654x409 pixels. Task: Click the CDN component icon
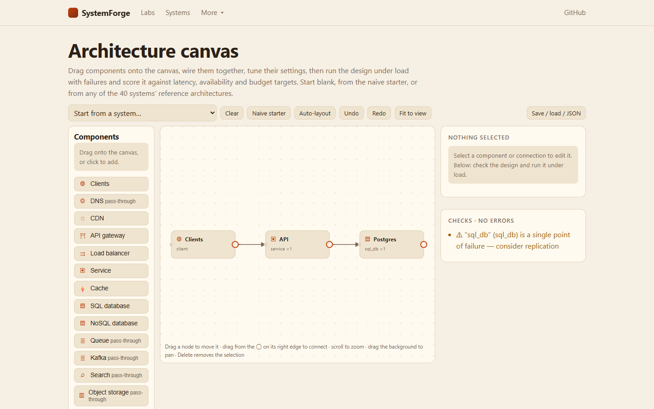83,219
